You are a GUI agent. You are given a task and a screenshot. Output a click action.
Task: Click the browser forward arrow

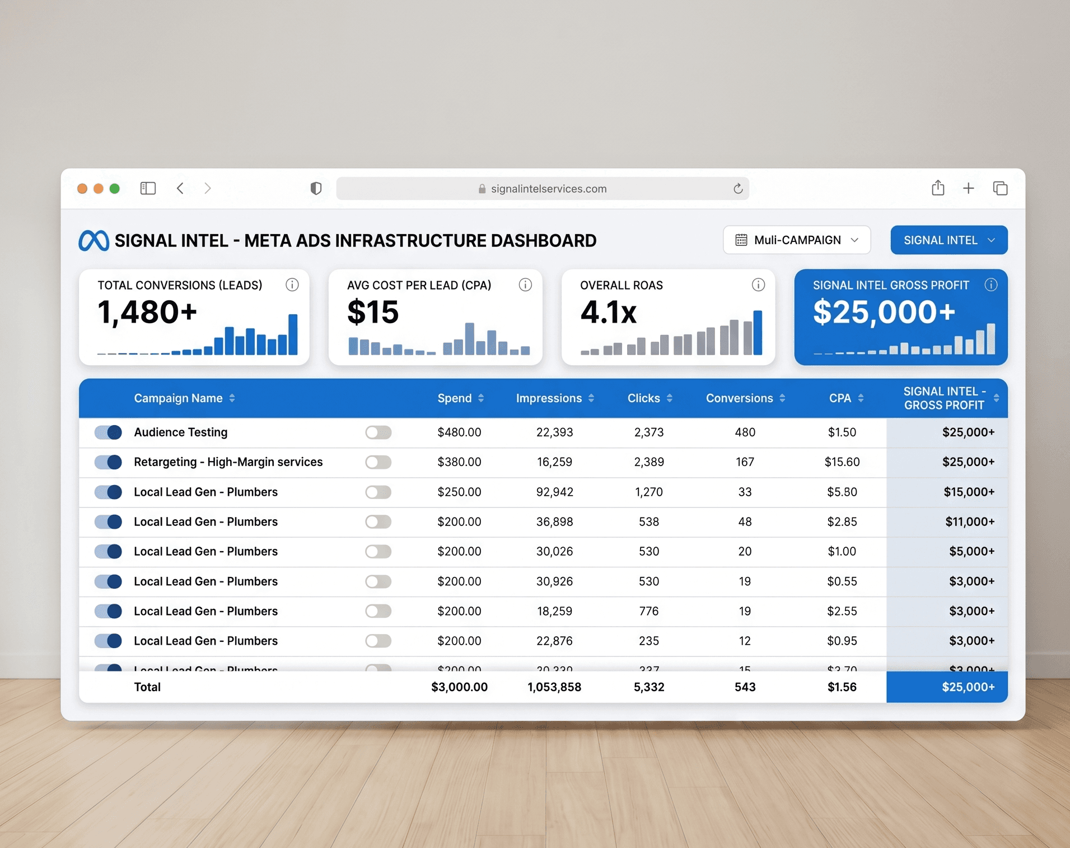(x=208, y=188)
